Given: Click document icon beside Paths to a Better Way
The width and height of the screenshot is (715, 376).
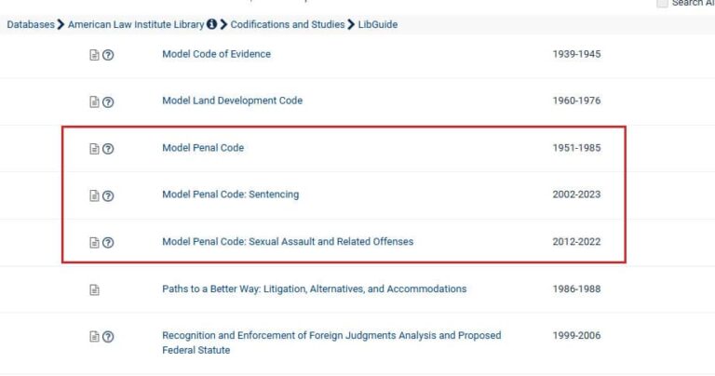Looking at the screenshot, I should coord(94,289).
